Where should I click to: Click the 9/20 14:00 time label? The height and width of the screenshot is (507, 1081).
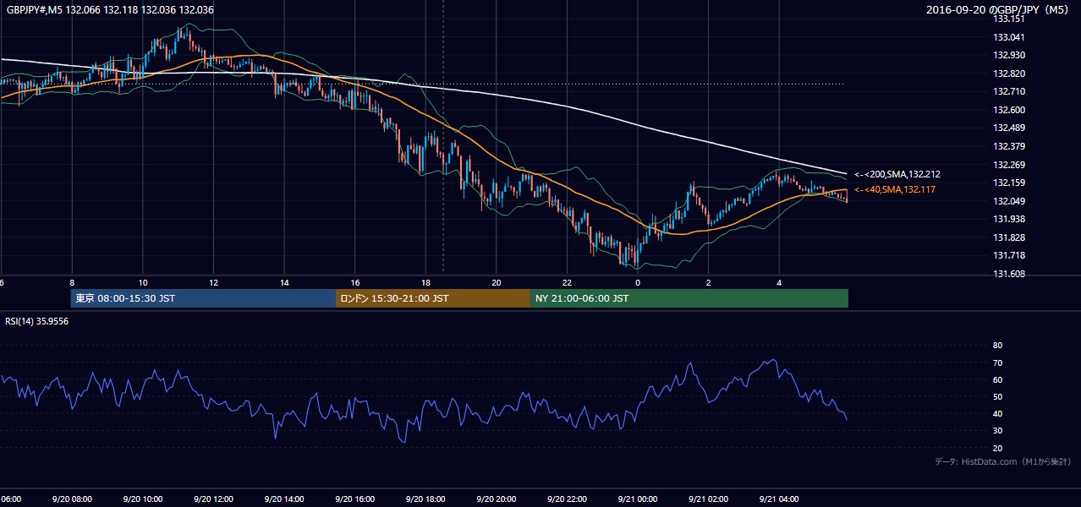pyautogui.click(x=284, y=499)
